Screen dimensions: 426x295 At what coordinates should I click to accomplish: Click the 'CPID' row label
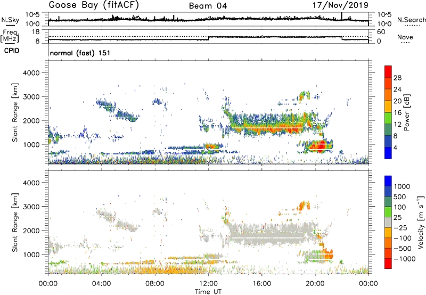coord(12,51)
